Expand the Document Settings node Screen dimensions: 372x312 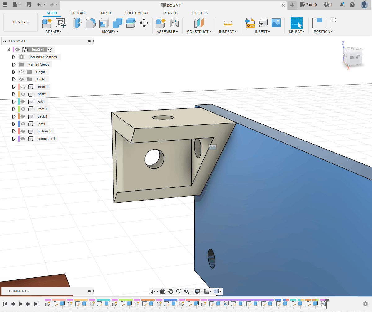(x=14, y=57)
